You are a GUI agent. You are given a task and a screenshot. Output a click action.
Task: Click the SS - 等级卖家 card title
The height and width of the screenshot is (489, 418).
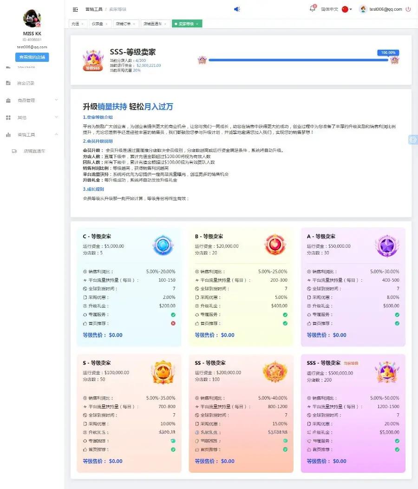pos(210,363)
